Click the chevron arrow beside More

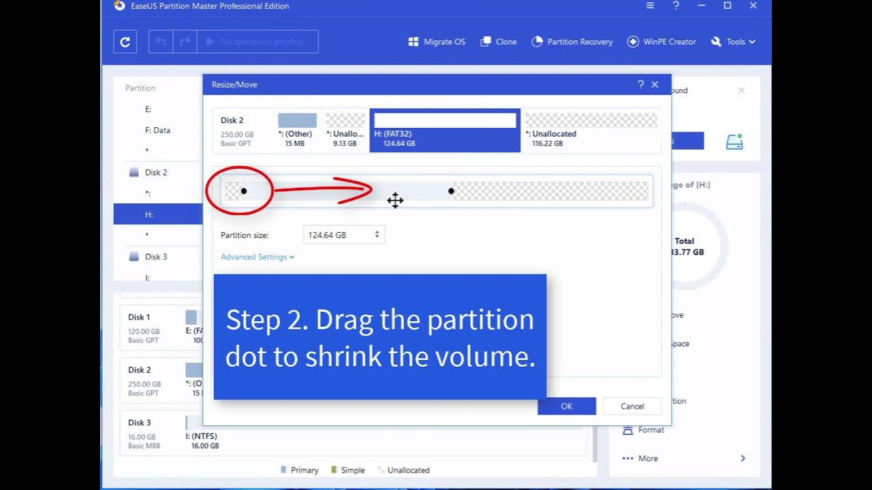[743, 459]
